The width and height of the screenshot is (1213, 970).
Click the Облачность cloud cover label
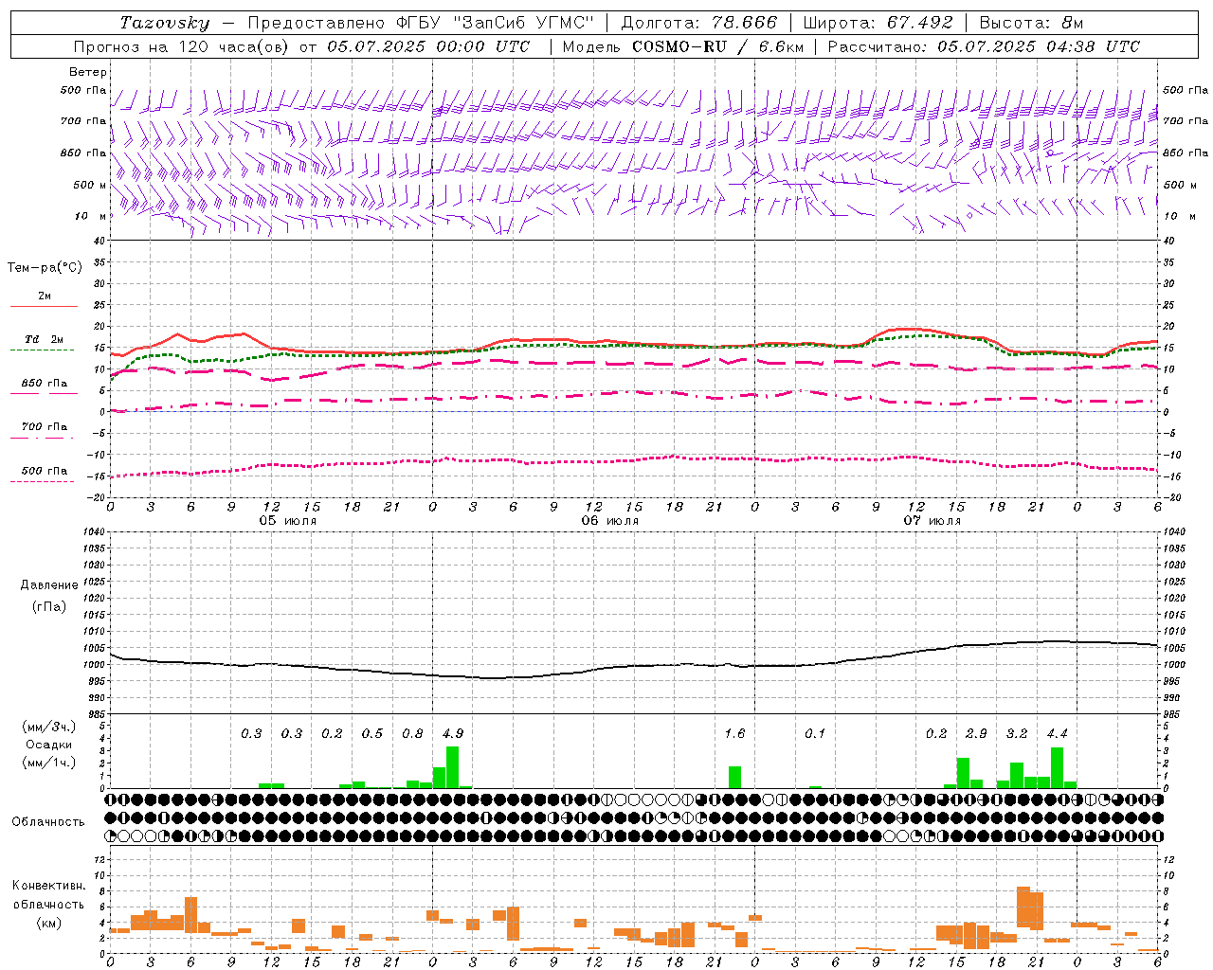tap(48, 821)
